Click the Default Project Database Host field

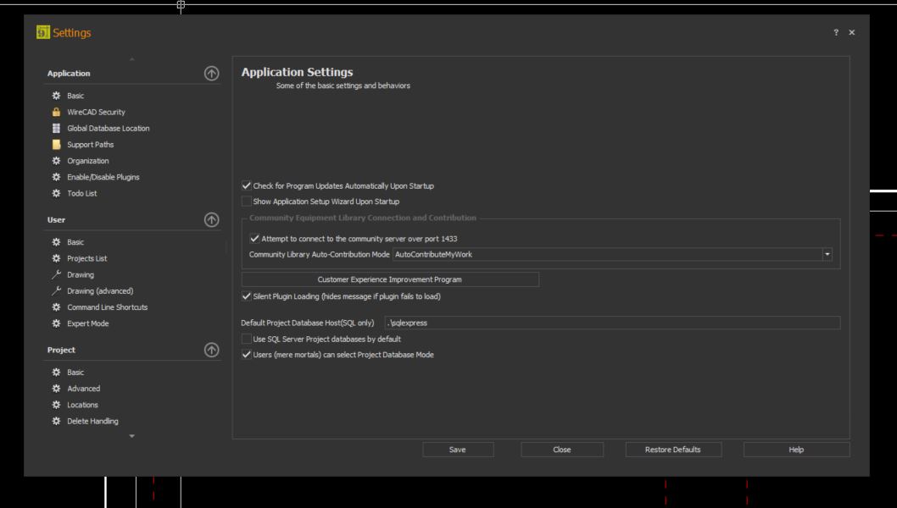click(x=612, y=323)
